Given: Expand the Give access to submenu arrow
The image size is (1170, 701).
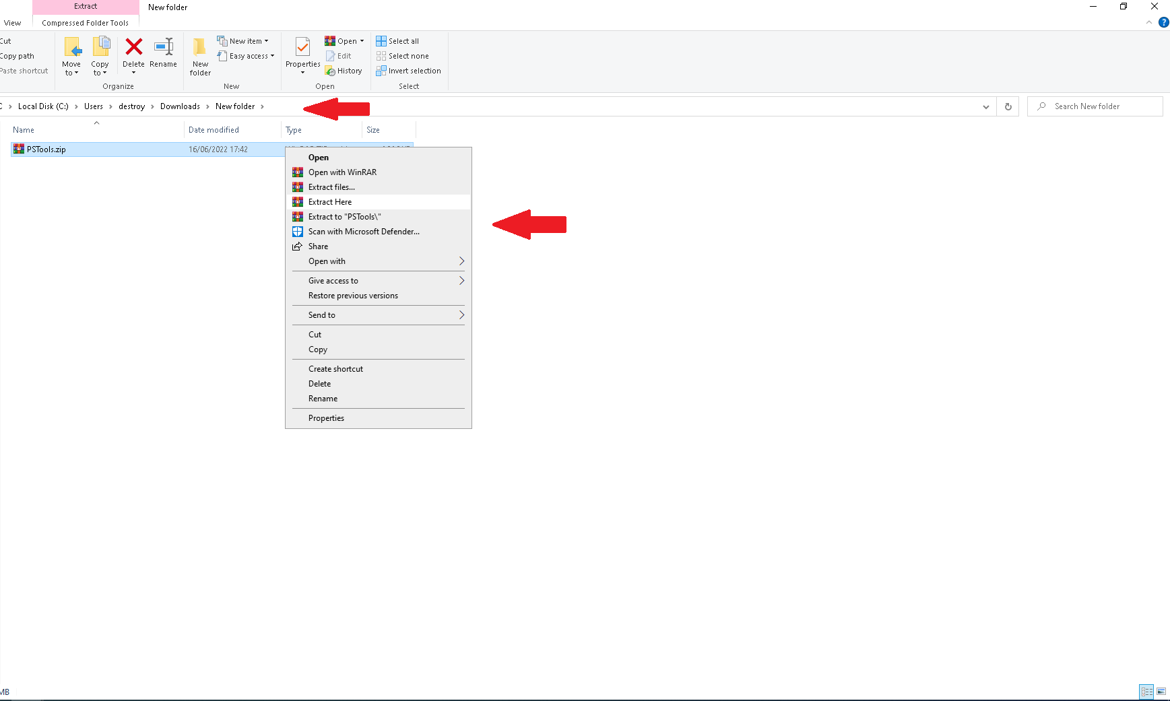Looking at the screenshot, I should click(461, 281).
